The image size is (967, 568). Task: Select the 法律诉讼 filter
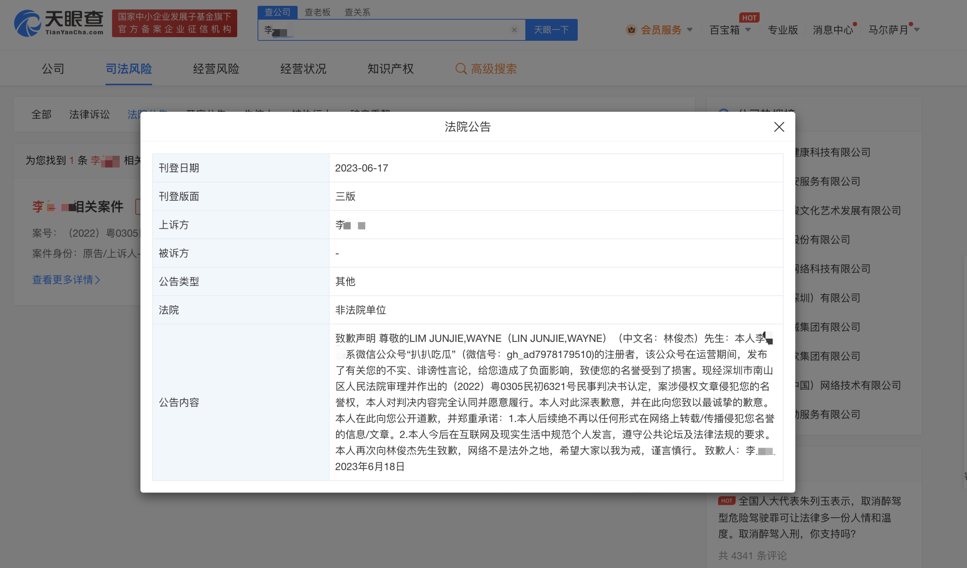[x=89, y=114]
